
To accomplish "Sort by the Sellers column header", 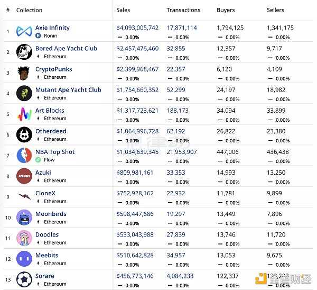I will 275,10.
